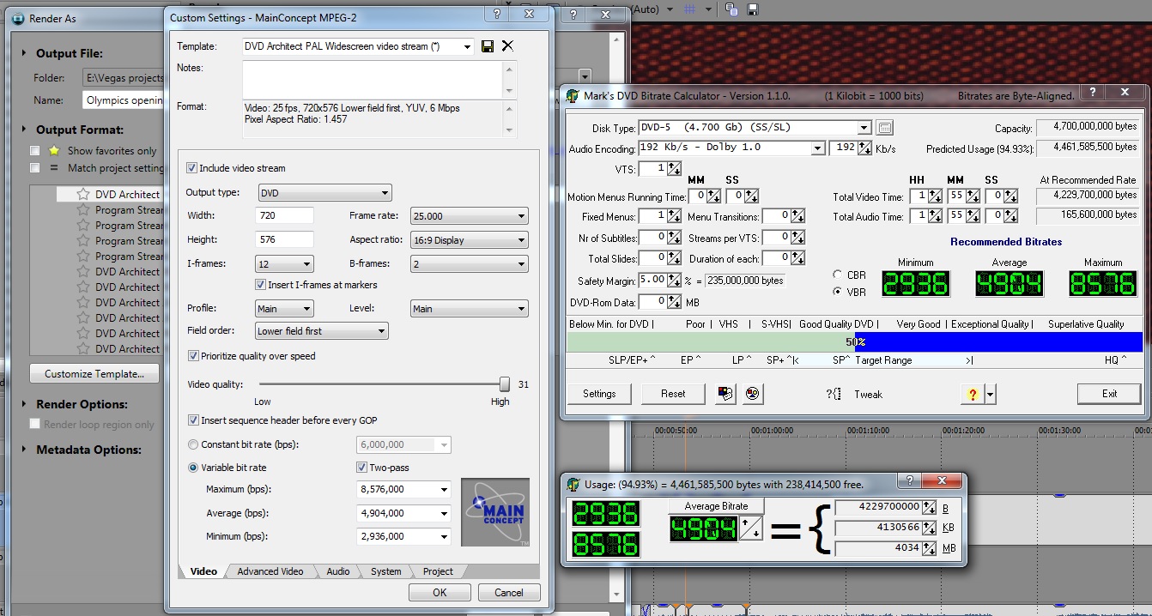Viewport: 1152px width, 616px height.
Task: Click the color palette icon beside Reset
Action: tap(725, 394)
